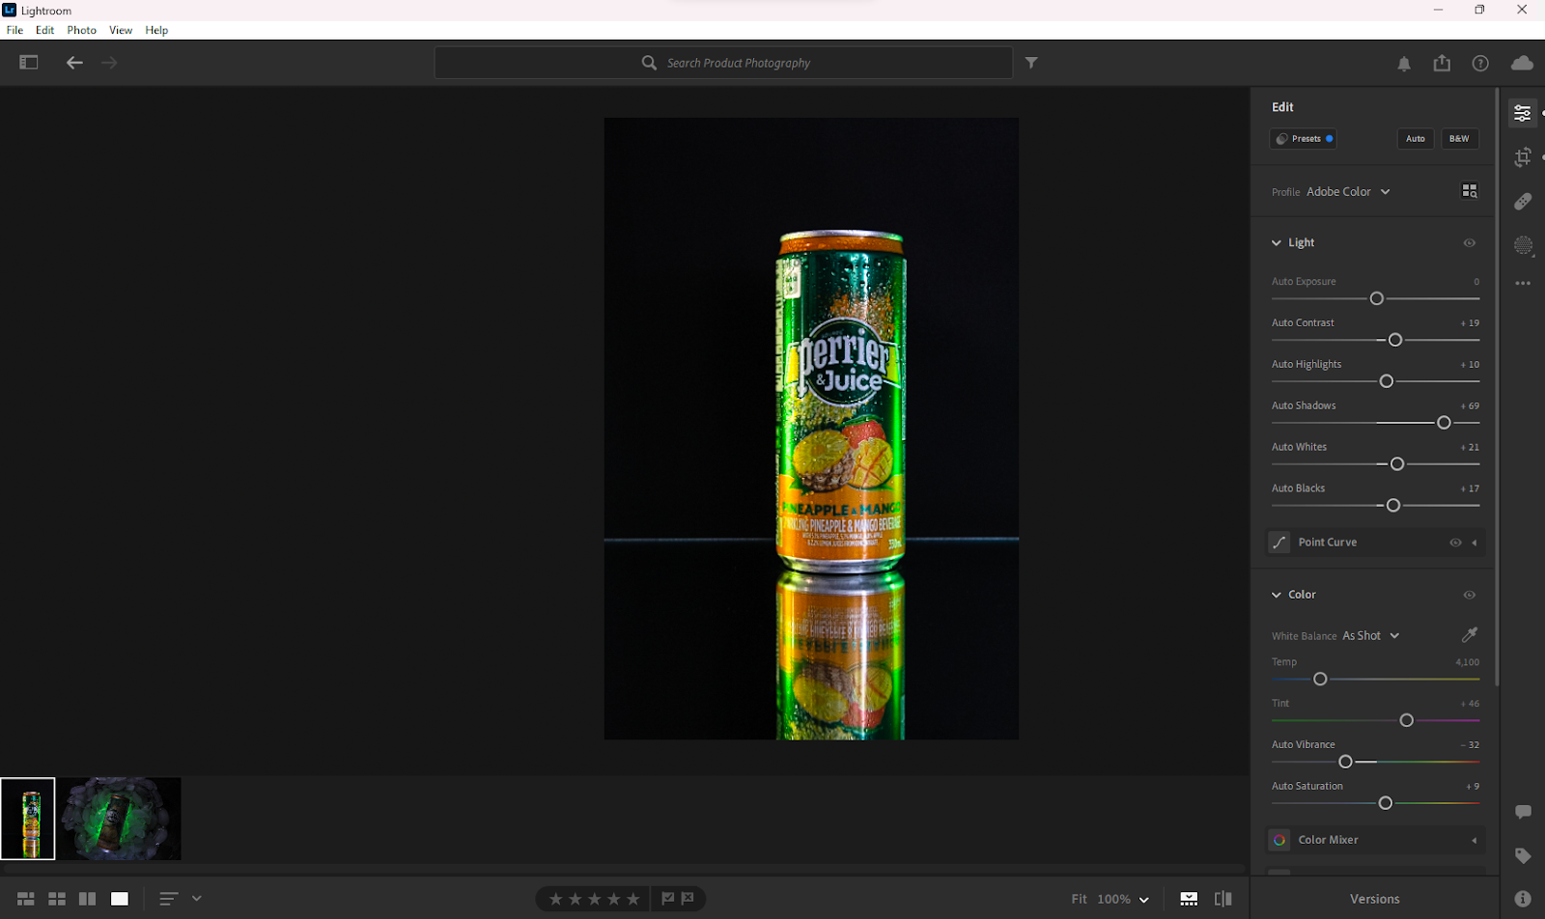Show original before/after icon
This screenshot has height=919, width=1545.
[x=1223, y=899]
